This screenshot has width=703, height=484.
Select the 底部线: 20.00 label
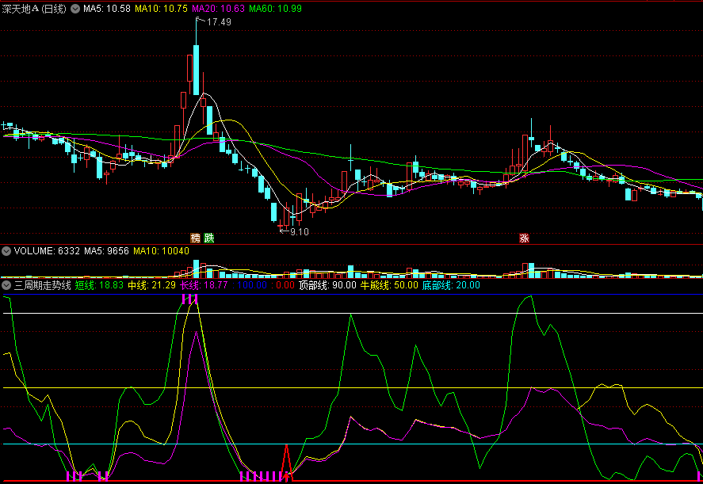(x=451, y=285)
